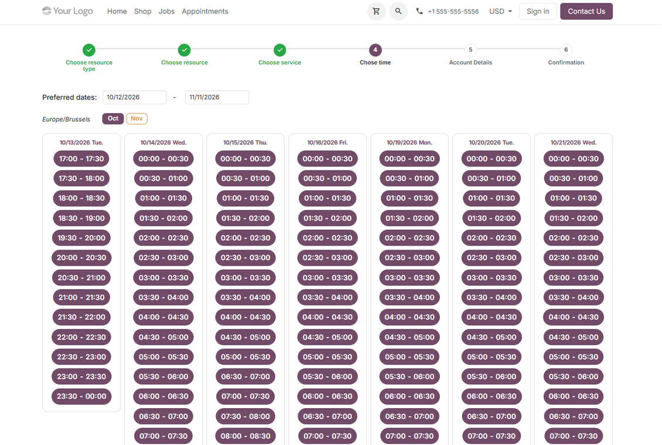Select 00:00 - 00:30 slot on 10/21 Wed

[574, 159]
